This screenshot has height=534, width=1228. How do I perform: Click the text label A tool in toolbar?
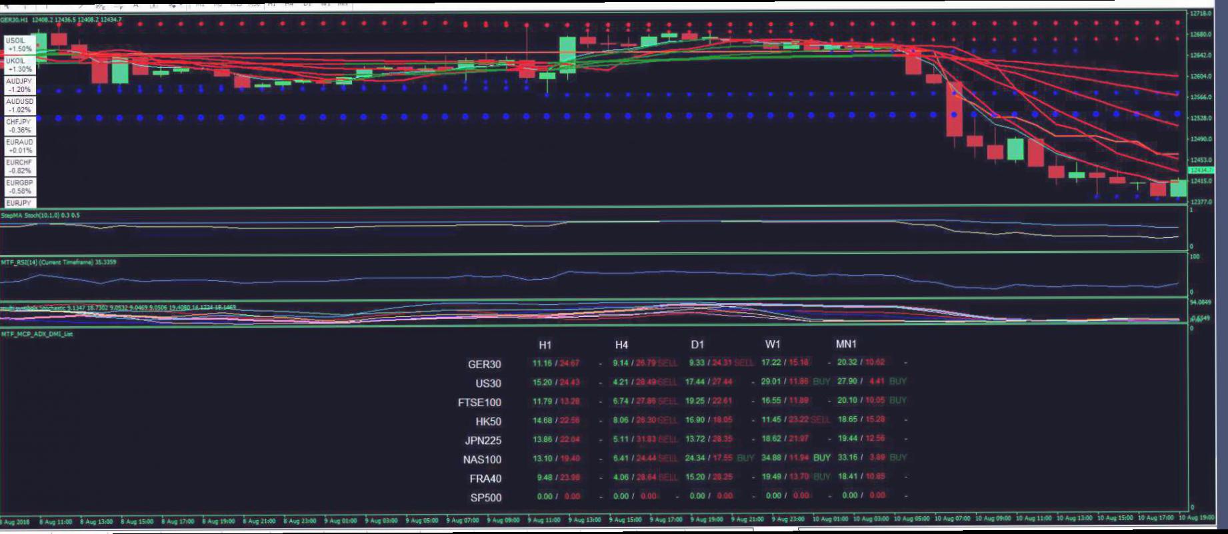[136, 4]
